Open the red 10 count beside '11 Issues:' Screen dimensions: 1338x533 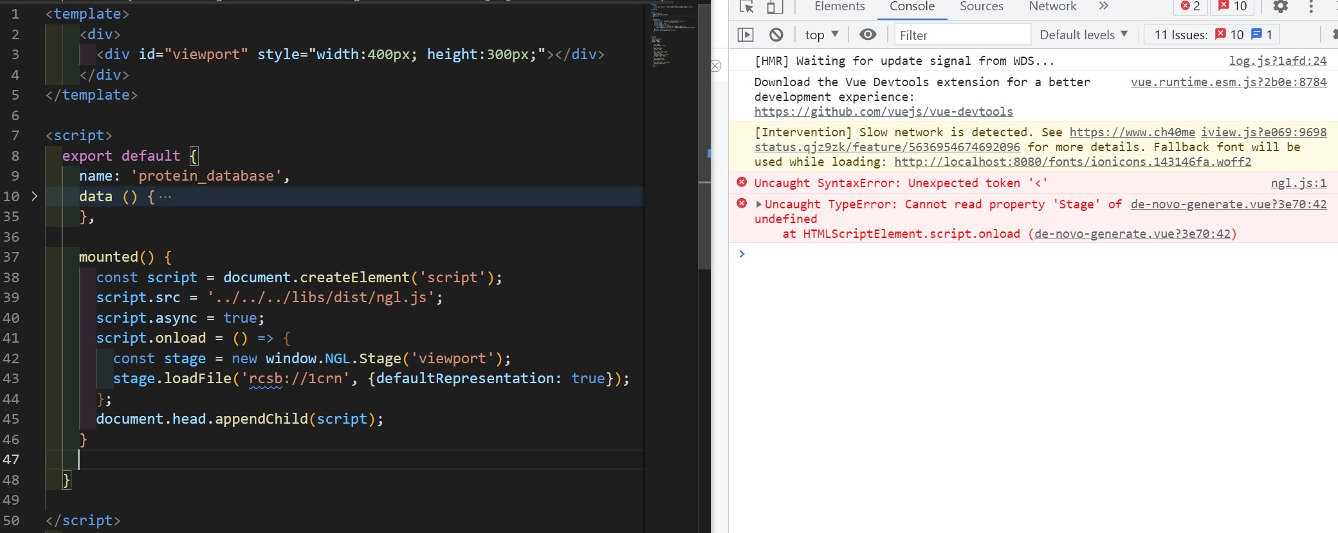pos(1229,35)
